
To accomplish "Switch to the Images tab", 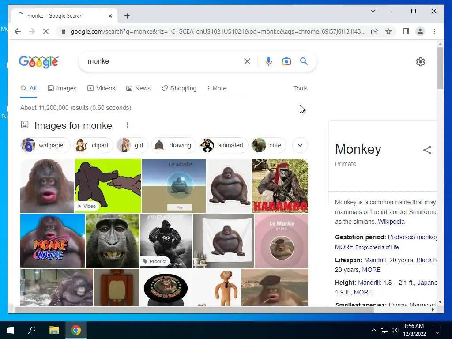I will coord(62,88).
